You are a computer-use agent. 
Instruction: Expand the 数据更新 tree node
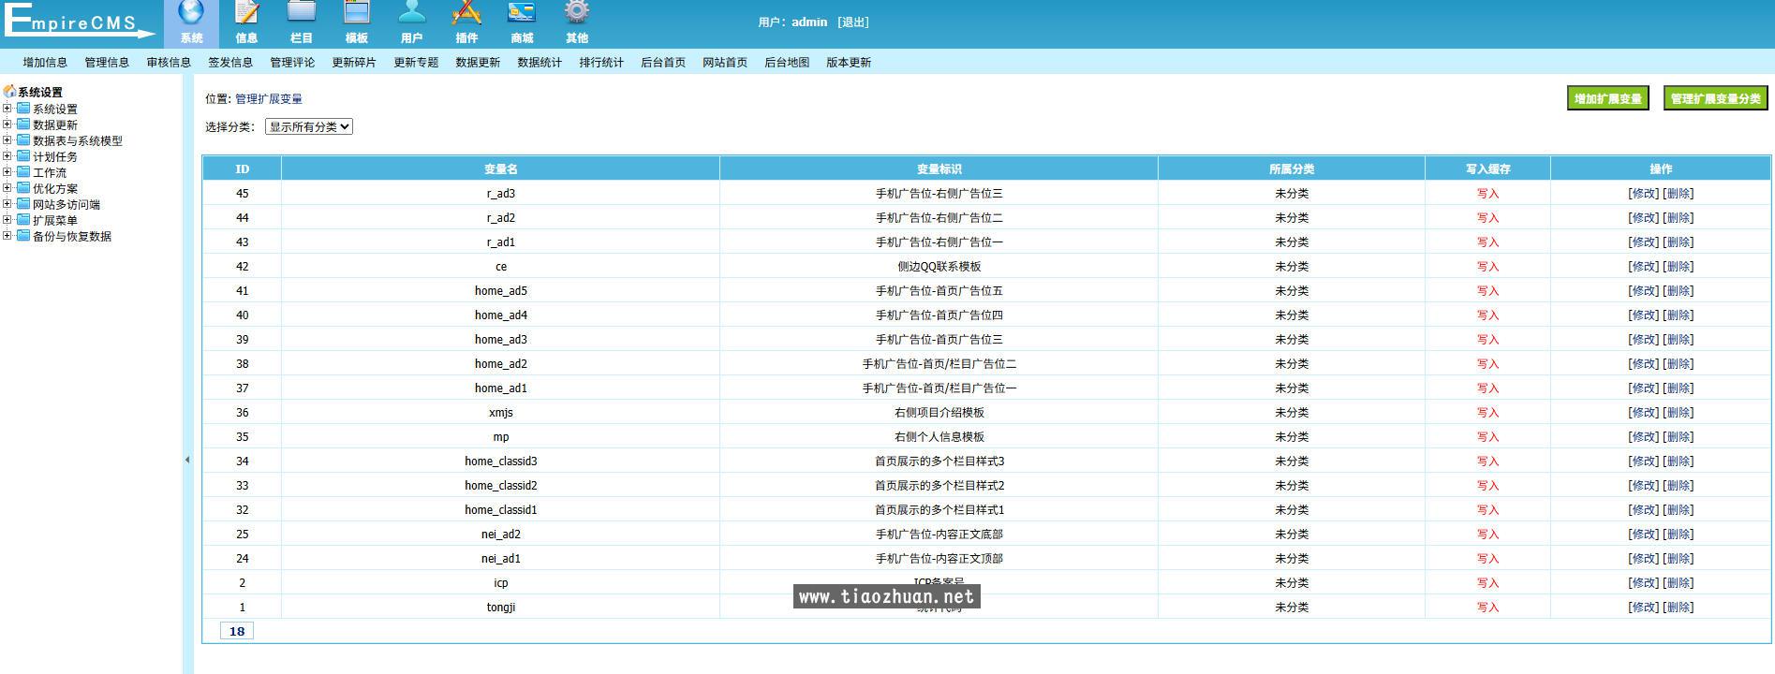pyautogui.click(x=7, y=125)
